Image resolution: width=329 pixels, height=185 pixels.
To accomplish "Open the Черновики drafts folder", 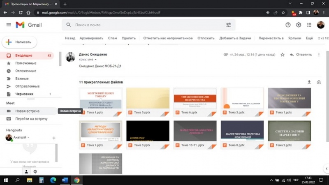I will click(24, 94).
